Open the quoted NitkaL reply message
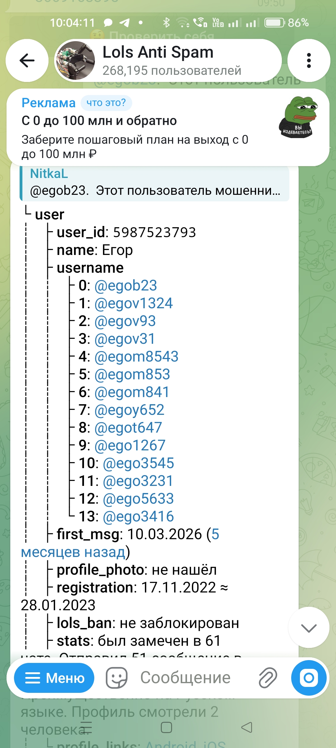The height and width of the screenshot is (748, 336). coord(155,183)
